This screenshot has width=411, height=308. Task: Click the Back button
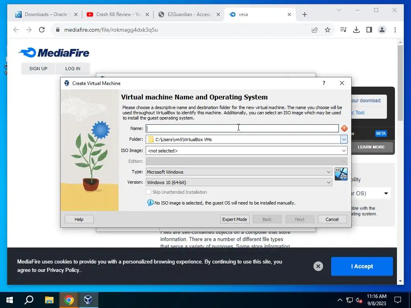[x=267, y=219]
